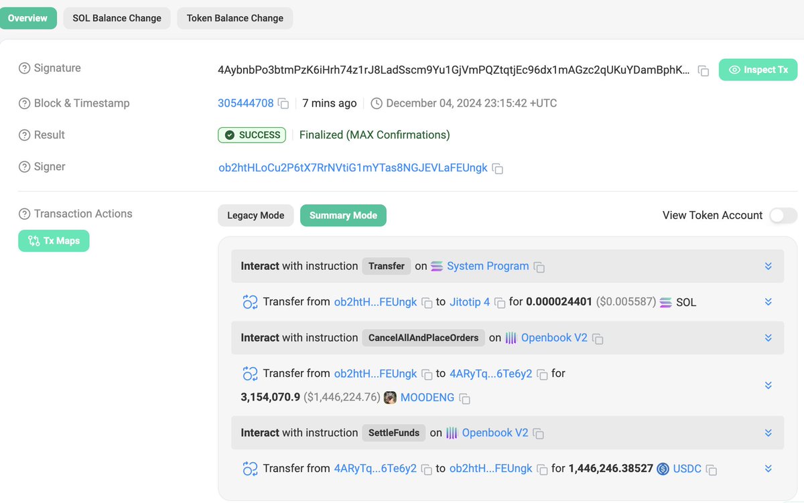Open 4ARyTq...6Te6y2 link in MOODENG transfer

[x=491, y=374]
